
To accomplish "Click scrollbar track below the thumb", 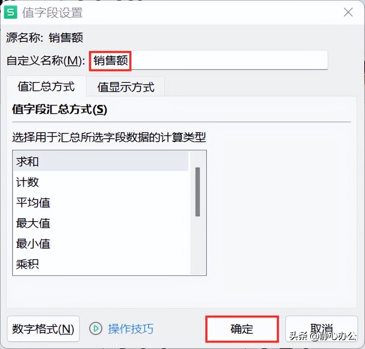I will tap(198, 245).
